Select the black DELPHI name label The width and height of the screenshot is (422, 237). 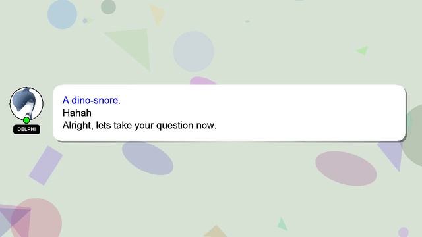[26, 129]
